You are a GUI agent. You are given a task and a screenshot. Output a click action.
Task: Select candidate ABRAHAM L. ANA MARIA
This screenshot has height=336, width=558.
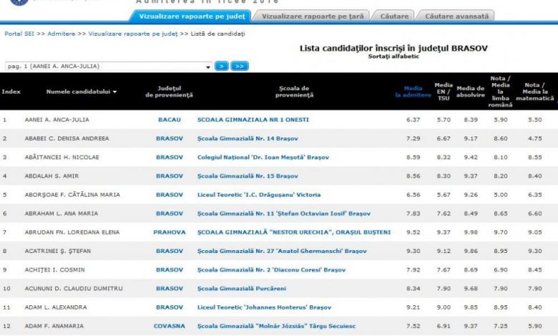point(62,214)
